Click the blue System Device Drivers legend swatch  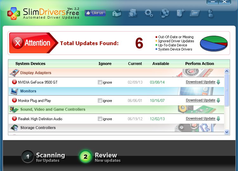coord(156,49)
